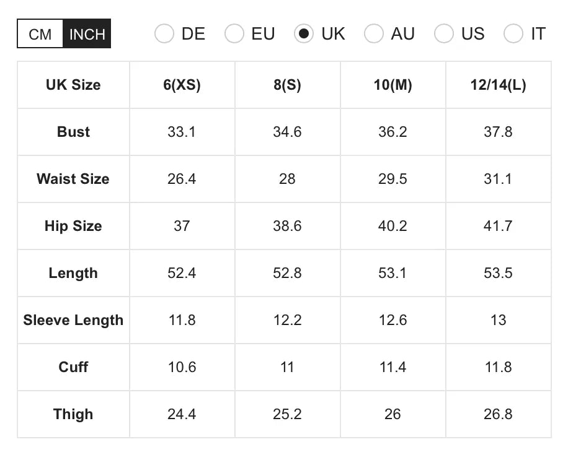Select the DE sizing region radio button

click(164, 34)
